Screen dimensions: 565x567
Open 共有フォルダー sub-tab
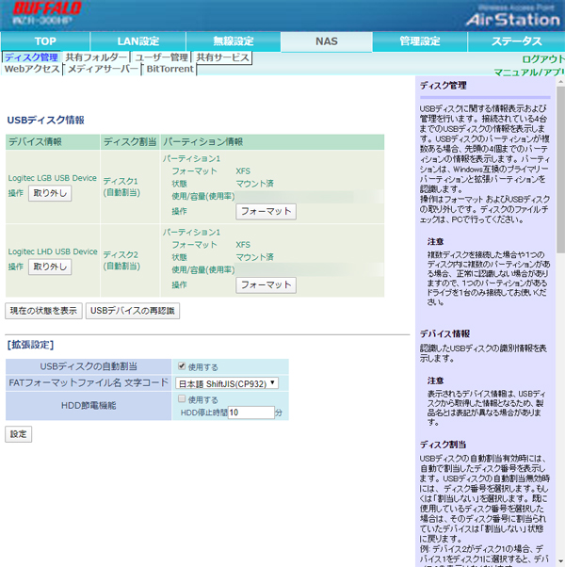tap(96, 57)
